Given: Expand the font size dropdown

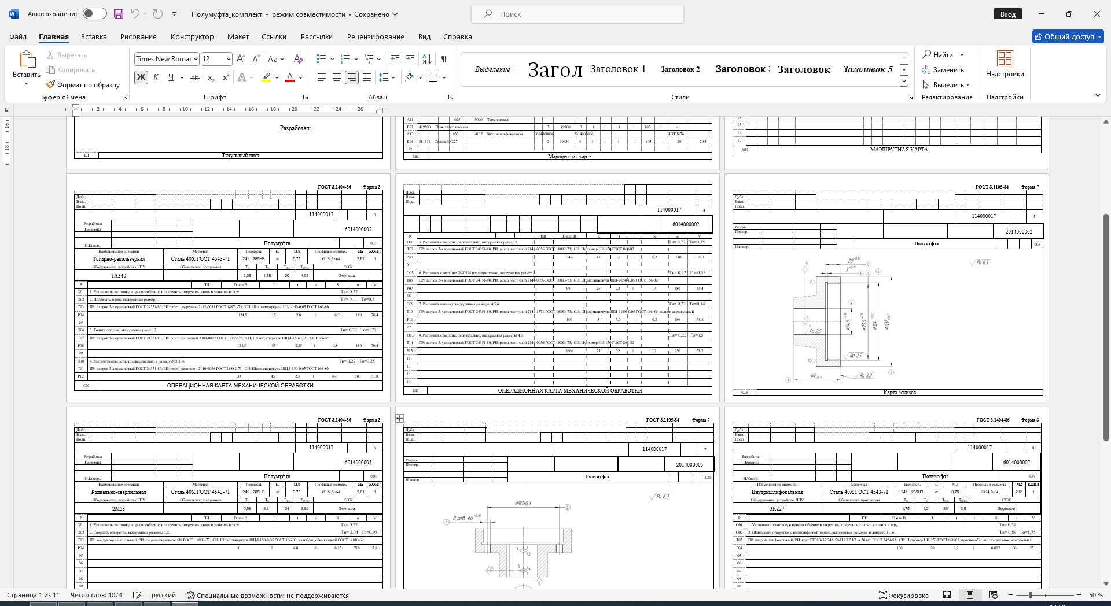Looking at the screenshot, I should click(229, 59).
